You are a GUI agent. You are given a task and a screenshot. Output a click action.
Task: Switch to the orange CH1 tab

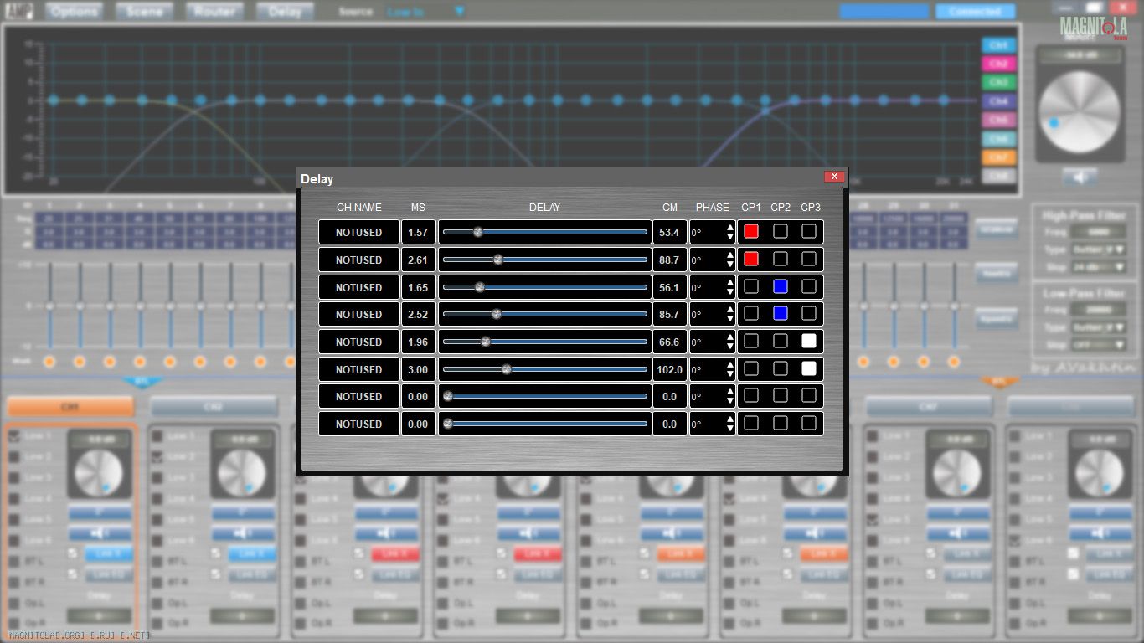70,407
